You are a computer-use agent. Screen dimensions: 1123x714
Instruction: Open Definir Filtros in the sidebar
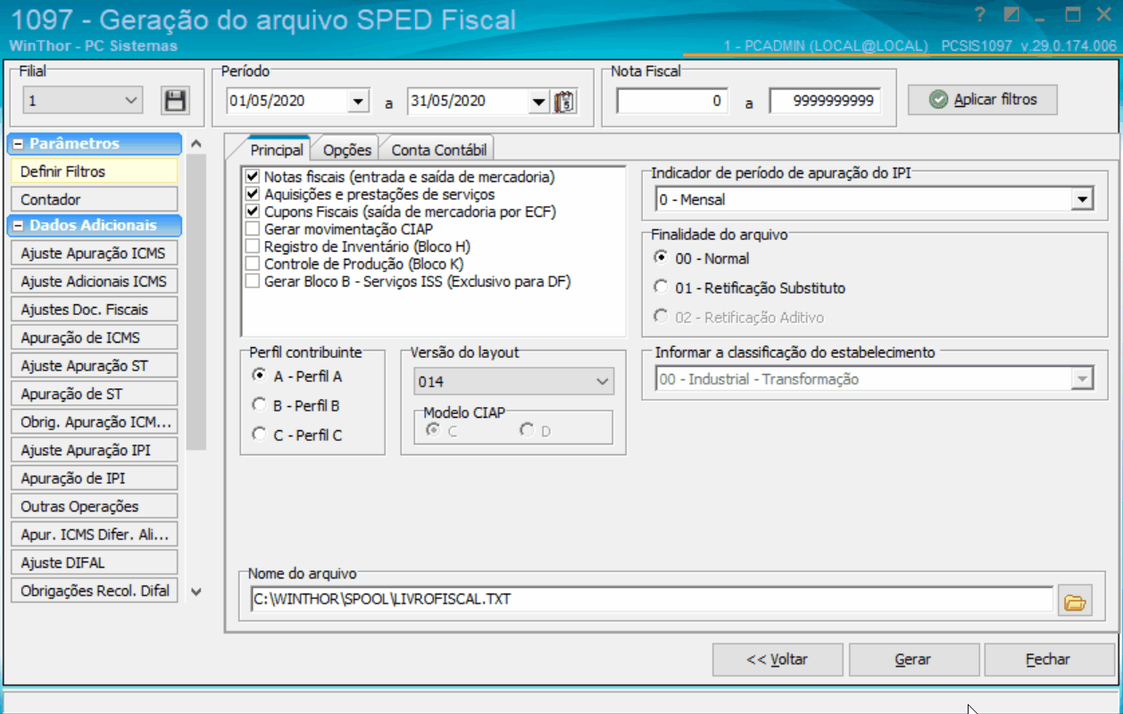(94, 171)
